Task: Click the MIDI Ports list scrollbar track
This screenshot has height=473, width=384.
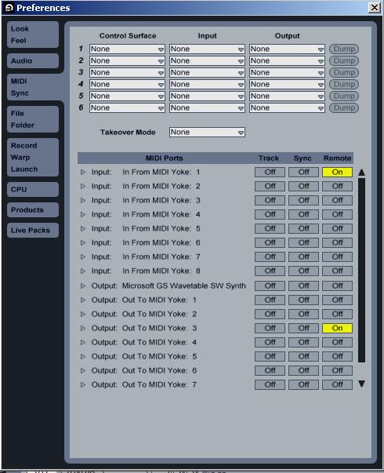Action: click(x=362, y=270)
